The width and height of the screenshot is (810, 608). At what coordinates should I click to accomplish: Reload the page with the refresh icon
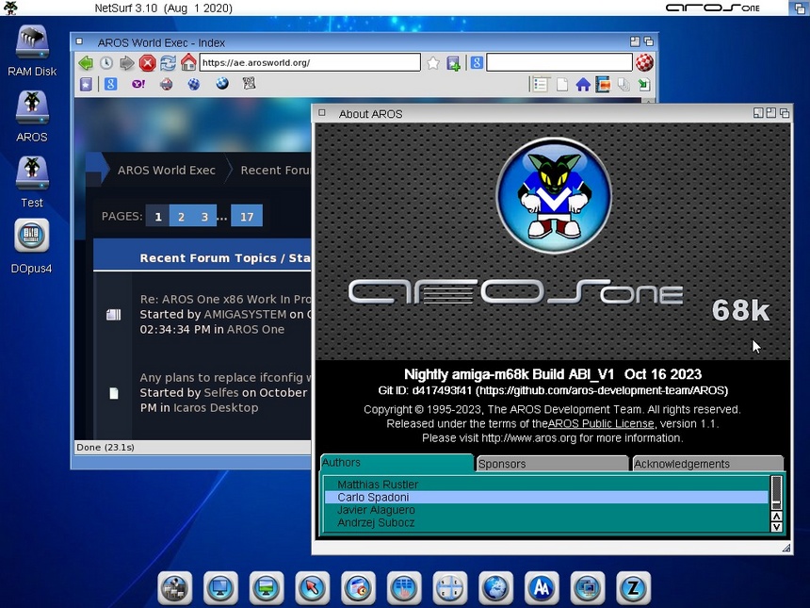tap(168, 63)
